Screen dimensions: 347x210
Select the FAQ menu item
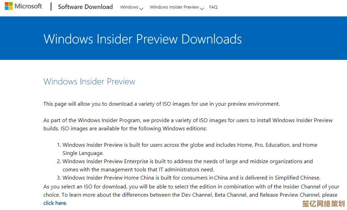pyautogui.click(x=213, y=7)
